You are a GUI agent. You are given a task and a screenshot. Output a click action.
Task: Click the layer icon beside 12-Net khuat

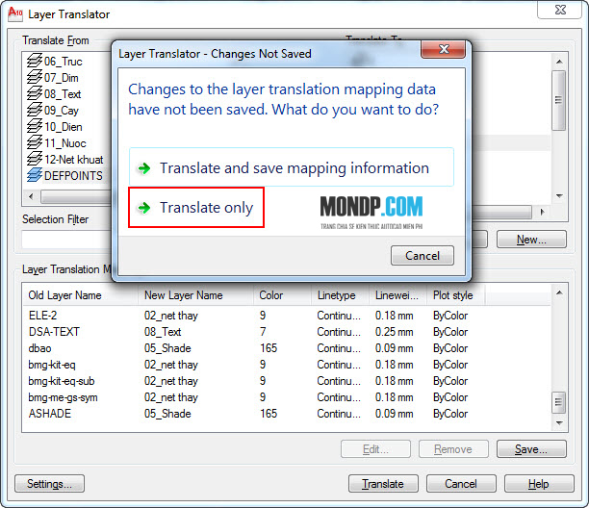(x=35, y=159)
